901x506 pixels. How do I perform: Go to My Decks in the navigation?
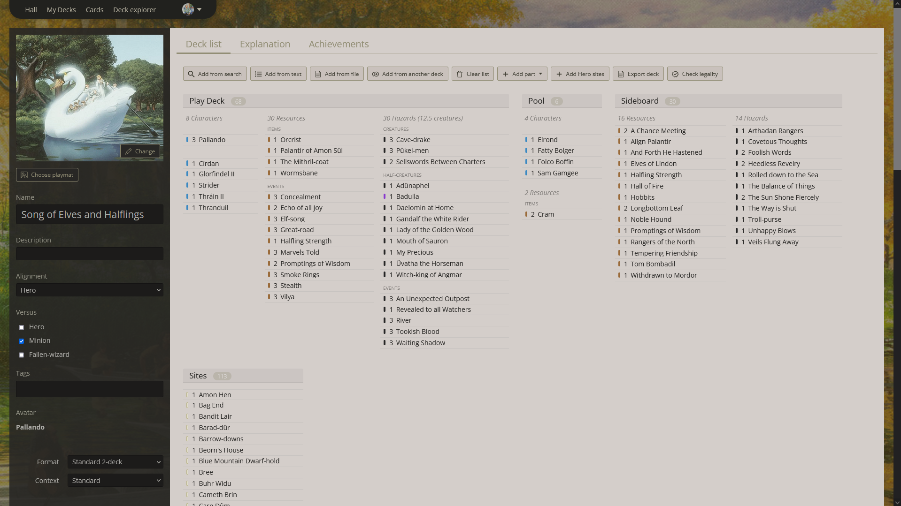click(x=61, y=10)
